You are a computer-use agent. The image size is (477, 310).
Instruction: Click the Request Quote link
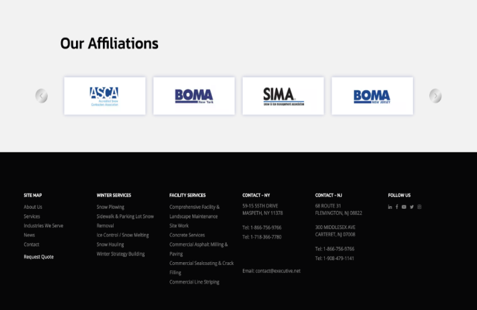tap(38, 257)
